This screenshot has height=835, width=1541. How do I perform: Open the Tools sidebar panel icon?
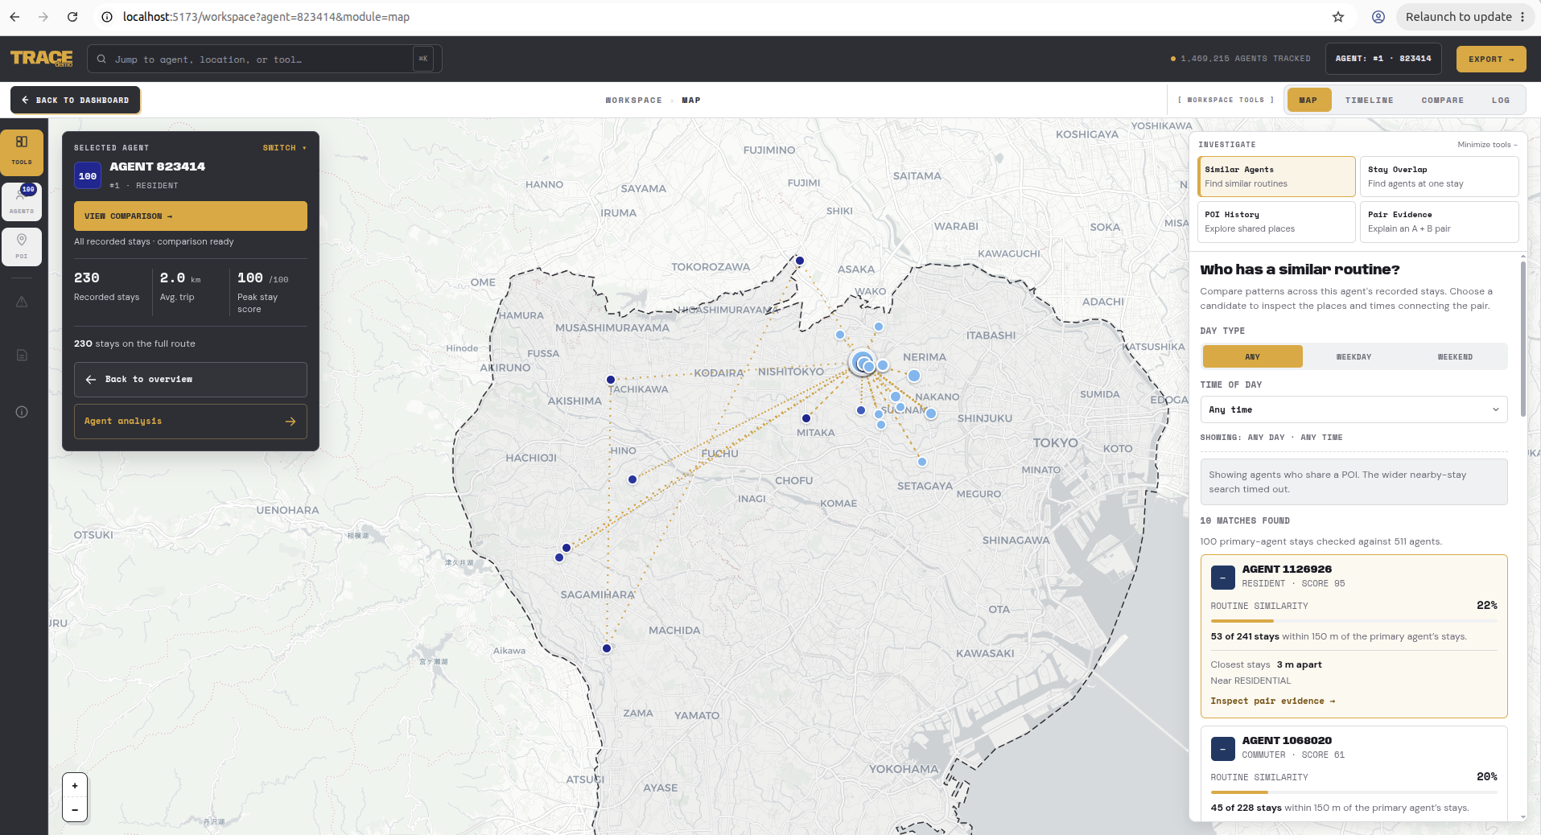tap(22, 151)
